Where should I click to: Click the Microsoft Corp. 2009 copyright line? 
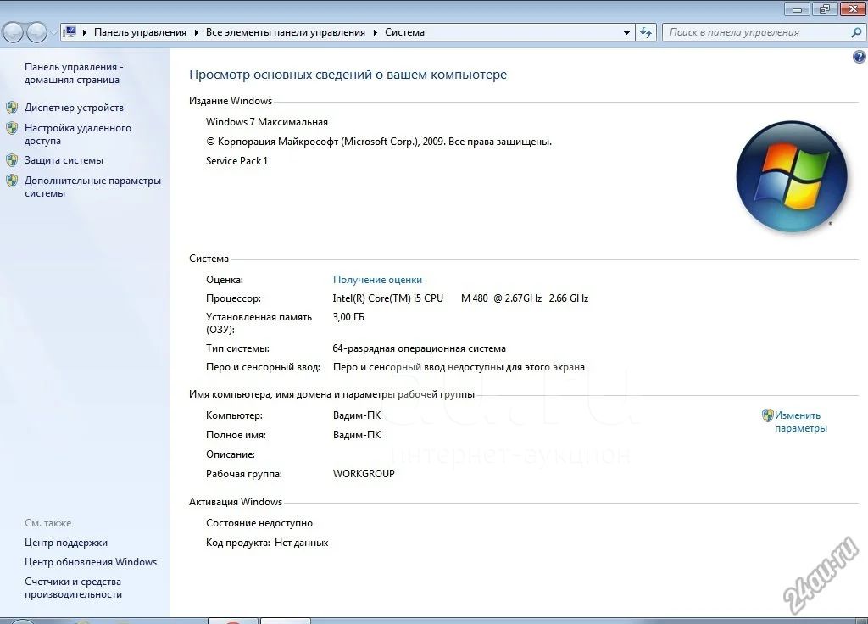click(379, 142)
